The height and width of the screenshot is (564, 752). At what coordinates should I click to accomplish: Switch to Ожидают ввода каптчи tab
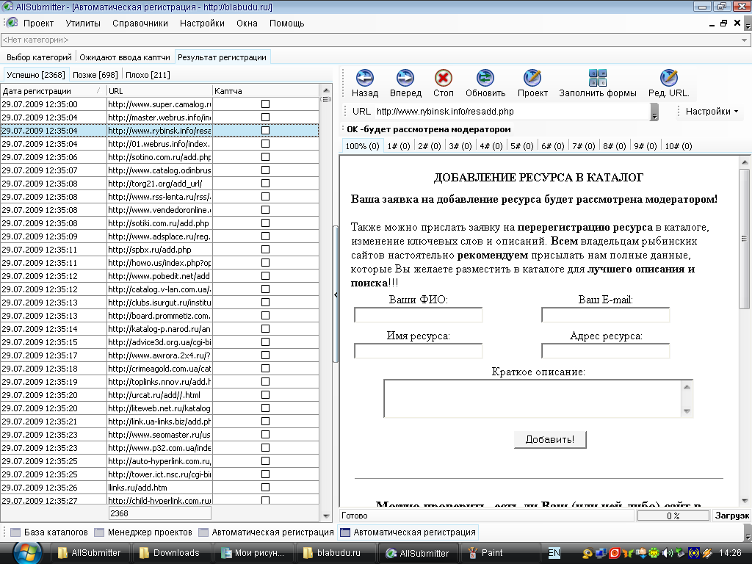coord(125,57)
